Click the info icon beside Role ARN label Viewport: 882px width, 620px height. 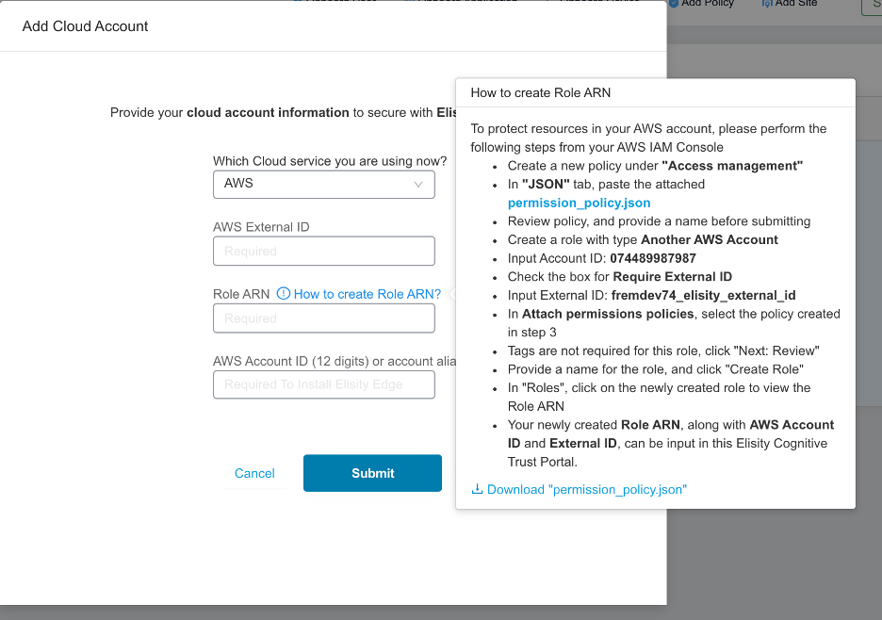(x=284, y=294)
